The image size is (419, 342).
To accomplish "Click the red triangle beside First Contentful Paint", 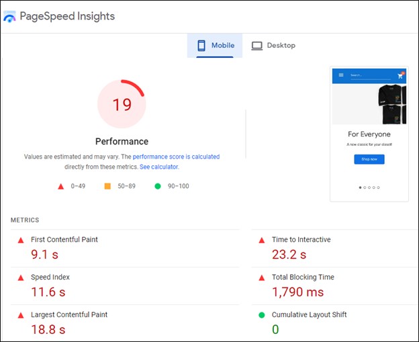I will (21, 241).
